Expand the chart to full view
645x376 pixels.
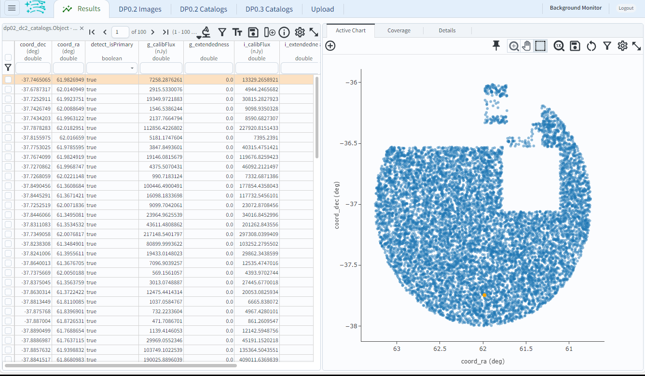point(637,46)
